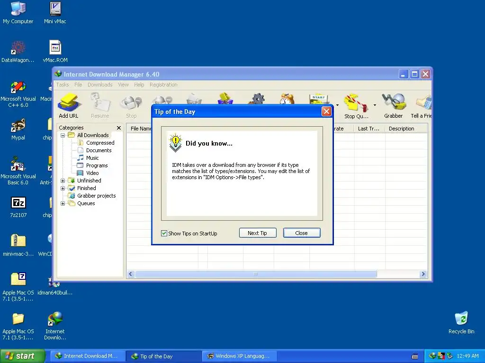Open the Tasks menu

click(x=63, y=85)
